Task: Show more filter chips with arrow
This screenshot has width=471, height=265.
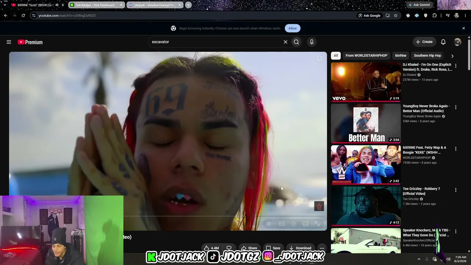Action: [452, 56]
